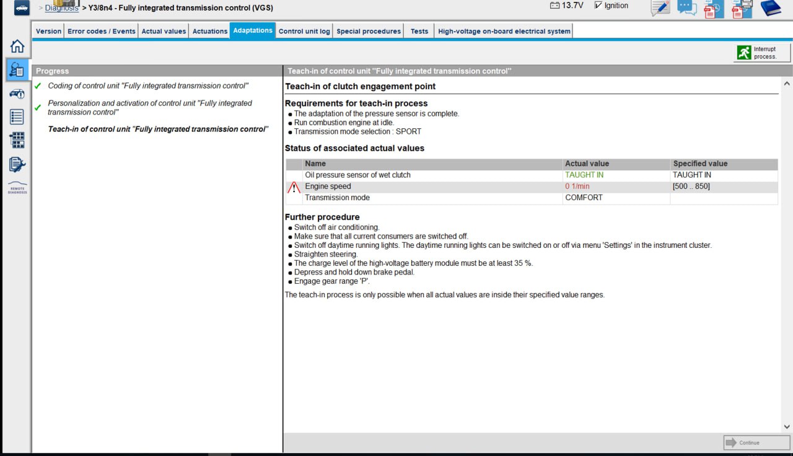The width and height of the screenshot is (793, 456).
Task: Follow the Diagnosis breadcrumb link
Action: (x=62, y=8)
